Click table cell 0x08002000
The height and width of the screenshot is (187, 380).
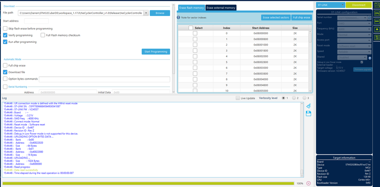[x=261, y=56]
